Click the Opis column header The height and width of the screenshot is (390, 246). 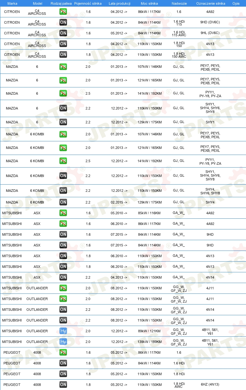tap(236, 3)
